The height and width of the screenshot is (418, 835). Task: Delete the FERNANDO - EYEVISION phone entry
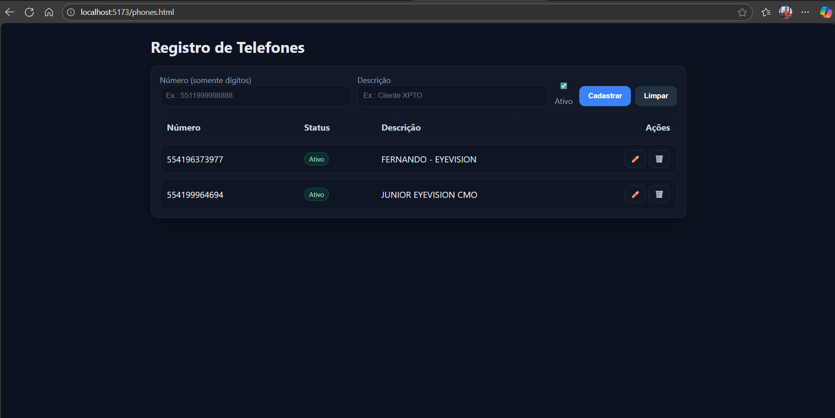pyautogui.click(x=659, y=159)
